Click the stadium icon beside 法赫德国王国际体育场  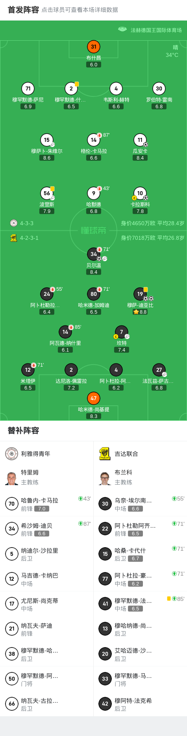tap(122, 29)
